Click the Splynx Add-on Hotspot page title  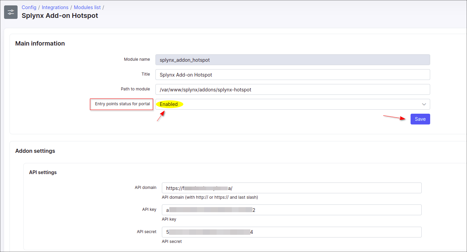click(60, 16)
